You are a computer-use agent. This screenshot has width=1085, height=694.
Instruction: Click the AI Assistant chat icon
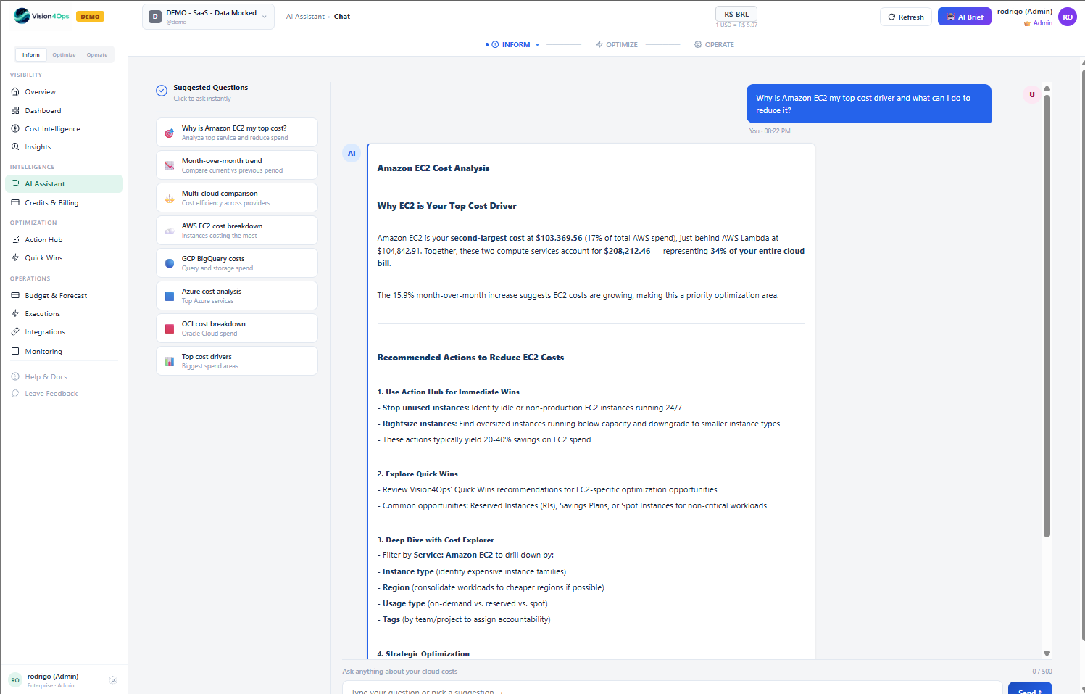tap(15, 183)
